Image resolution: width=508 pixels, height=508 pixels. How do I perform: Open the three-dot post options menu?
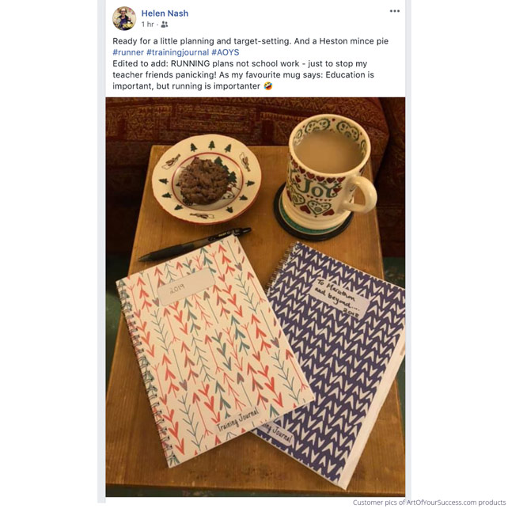coord(394,11)
